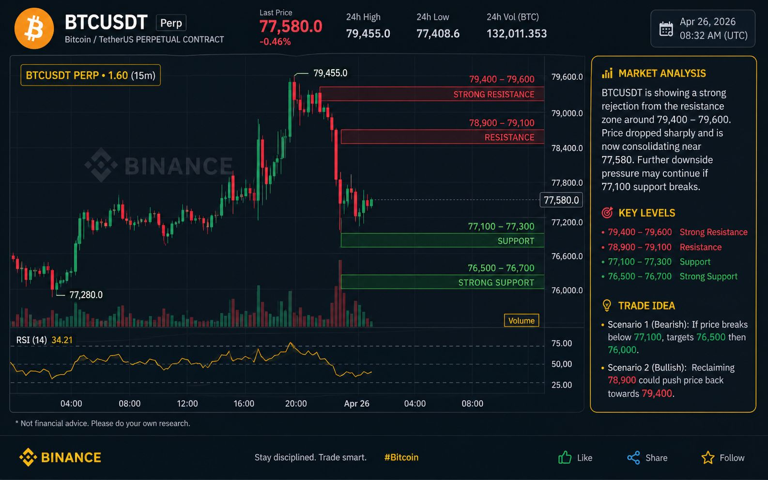Click the bar chart icon next to Market Analysis
Screen dimensions: 768x480
[607, 73]
